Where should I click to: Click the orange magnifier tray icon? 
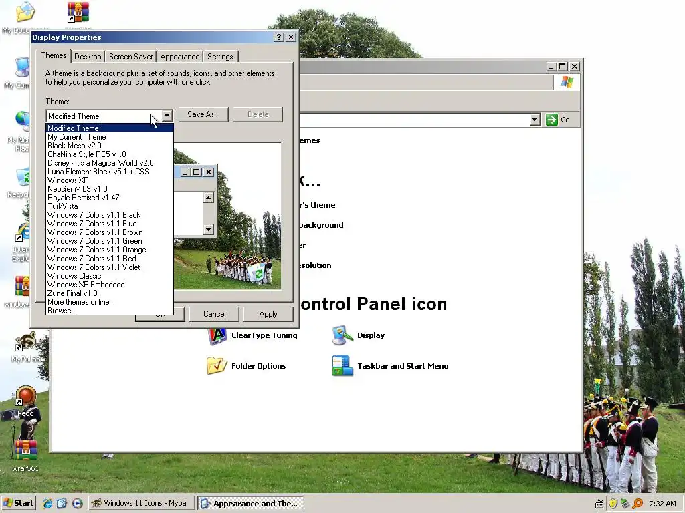click(x=638, y=504)
